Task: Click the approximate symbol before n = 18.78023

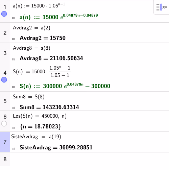Action: pos(14,127)
